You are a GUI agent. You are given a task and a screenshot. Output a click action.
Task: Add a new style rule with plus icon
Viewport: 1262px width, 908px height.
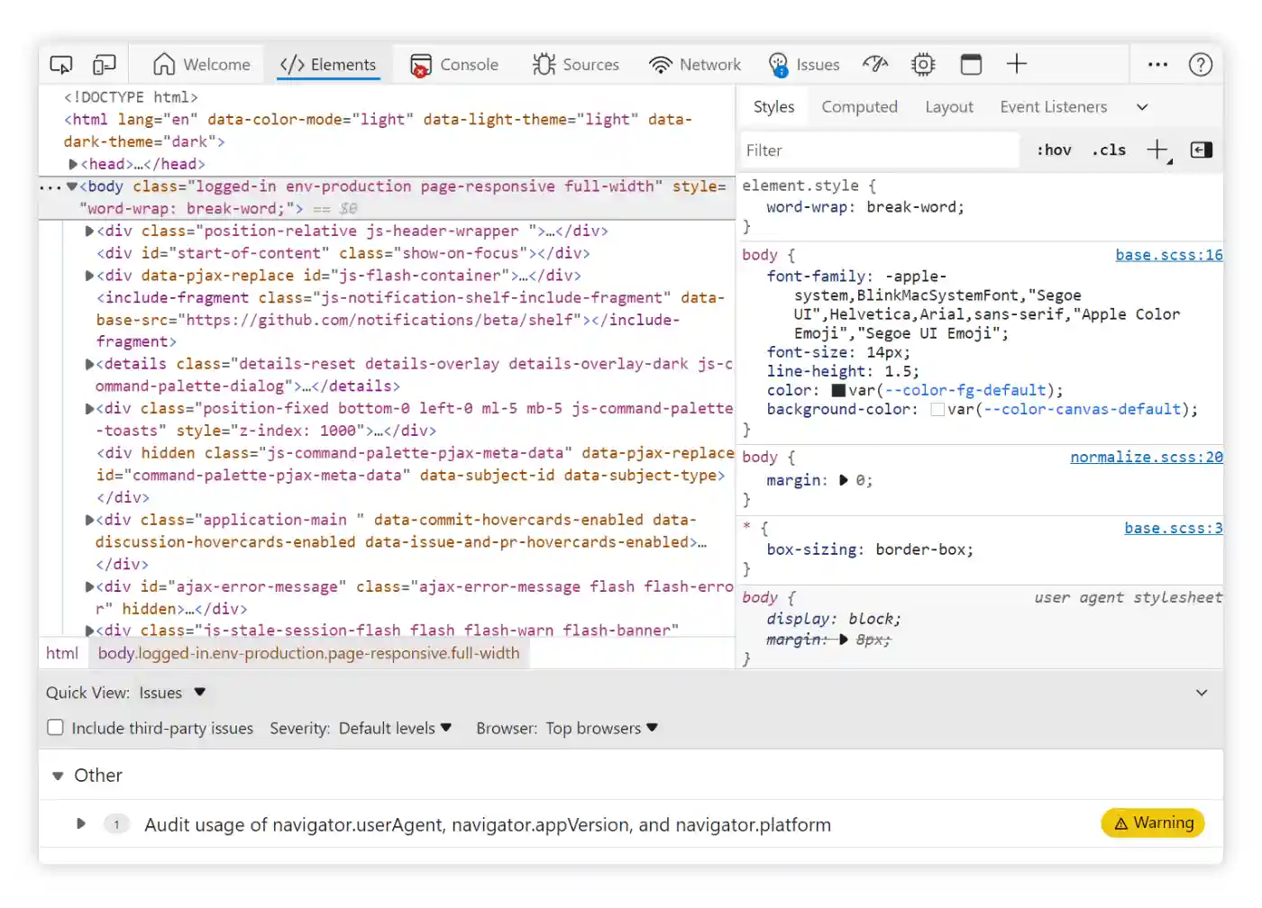click(x=1157, y=150)
